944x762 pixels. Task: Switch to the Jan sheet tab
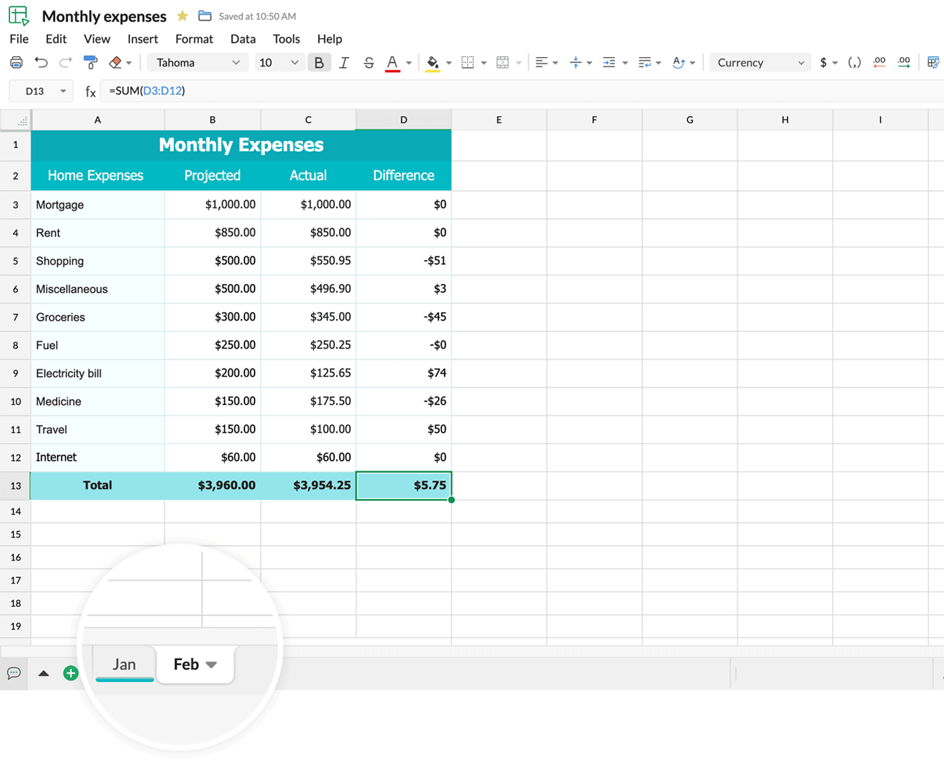coord(124,664)
